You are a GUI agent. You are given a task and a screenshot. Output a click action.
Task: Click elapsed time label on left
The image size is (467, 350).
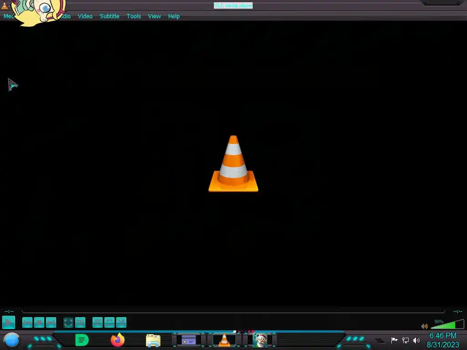coord(9,312)
